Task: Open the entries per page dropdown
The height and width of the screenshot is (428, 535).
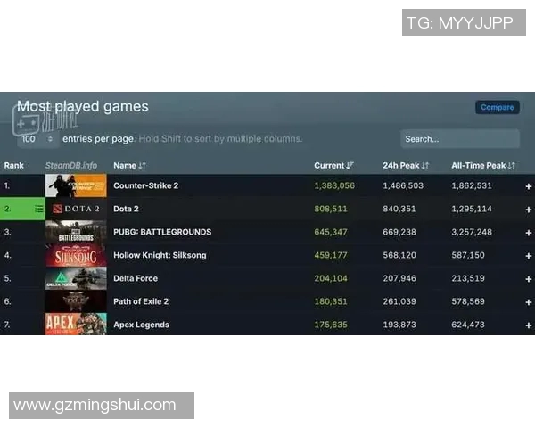Action: (37, 139)
